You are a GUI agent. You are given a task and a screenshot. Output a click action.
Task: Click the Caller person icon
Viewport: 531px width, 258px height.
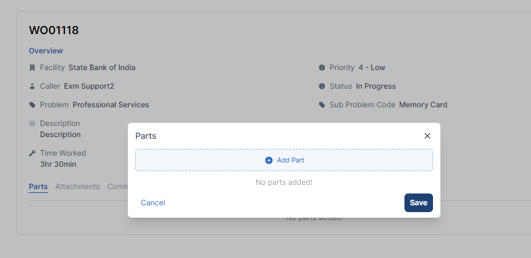coord(32,86)
